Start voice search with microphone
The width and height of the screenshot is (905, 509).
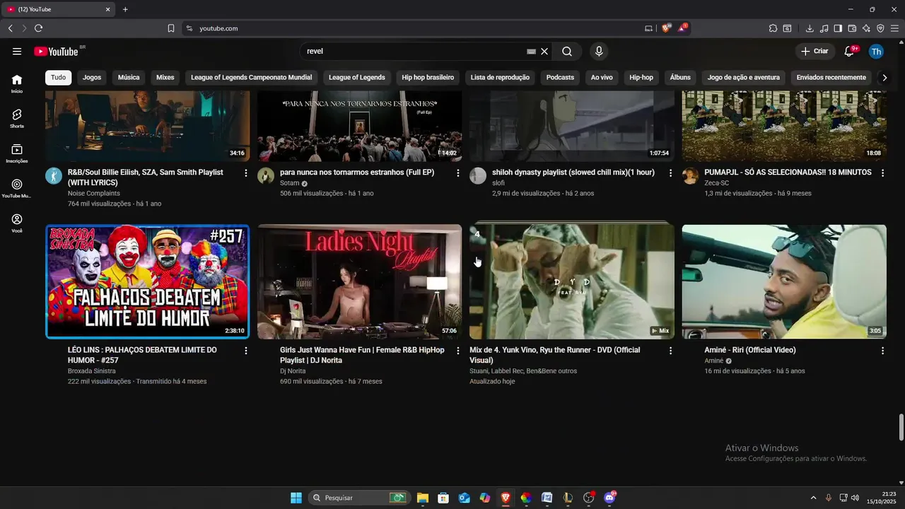click(x=599, y=52)
